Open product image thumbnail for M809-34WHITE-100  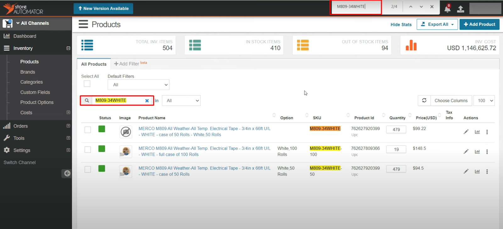(x=126, y=152)
